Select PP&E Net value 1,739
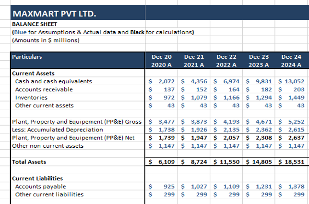The height and width of the screenshot is (204, 309). tap(166, 138)
